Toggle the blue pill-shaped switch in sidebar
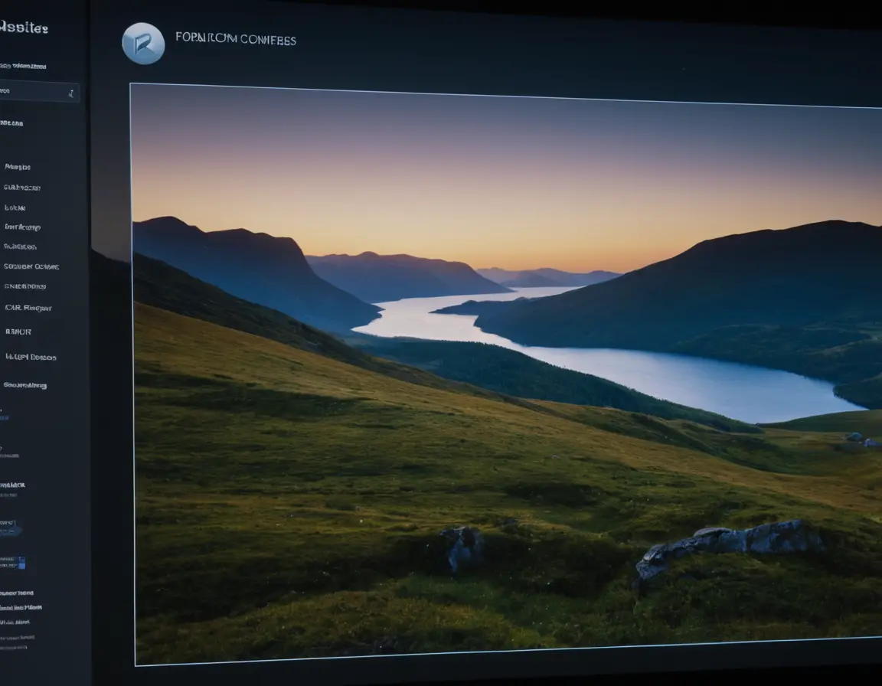 tap(11, 528)
